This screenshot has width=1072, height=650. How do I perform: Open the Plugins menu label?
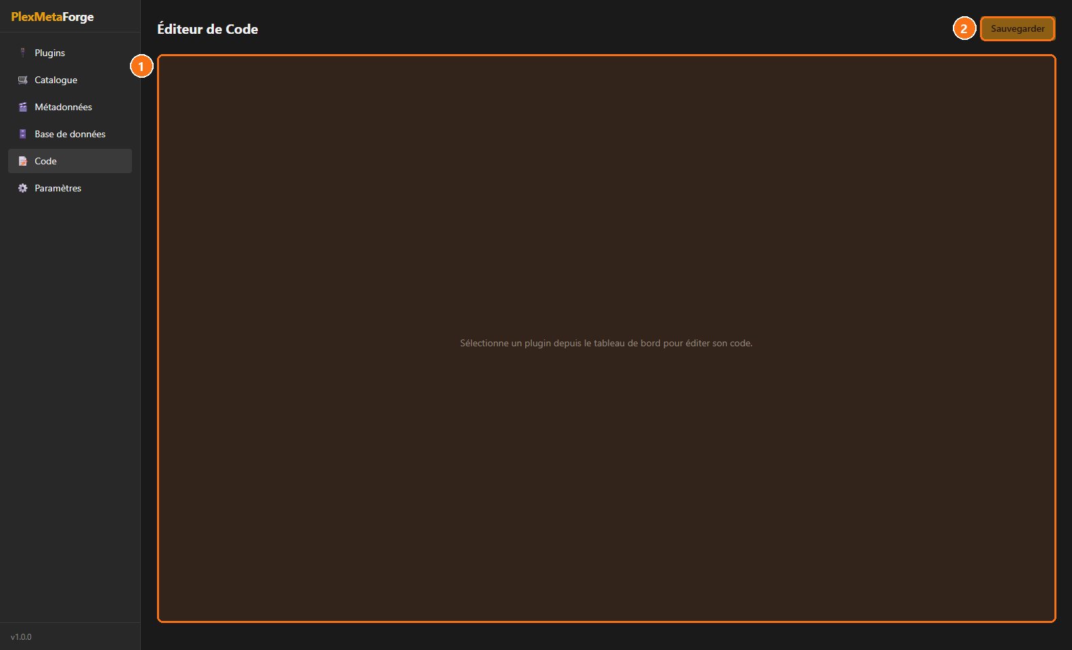(x=50, y=53)
